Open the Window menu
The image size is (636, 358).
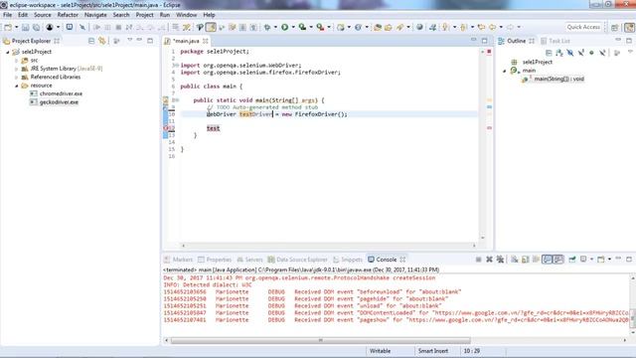coord(186,15)
